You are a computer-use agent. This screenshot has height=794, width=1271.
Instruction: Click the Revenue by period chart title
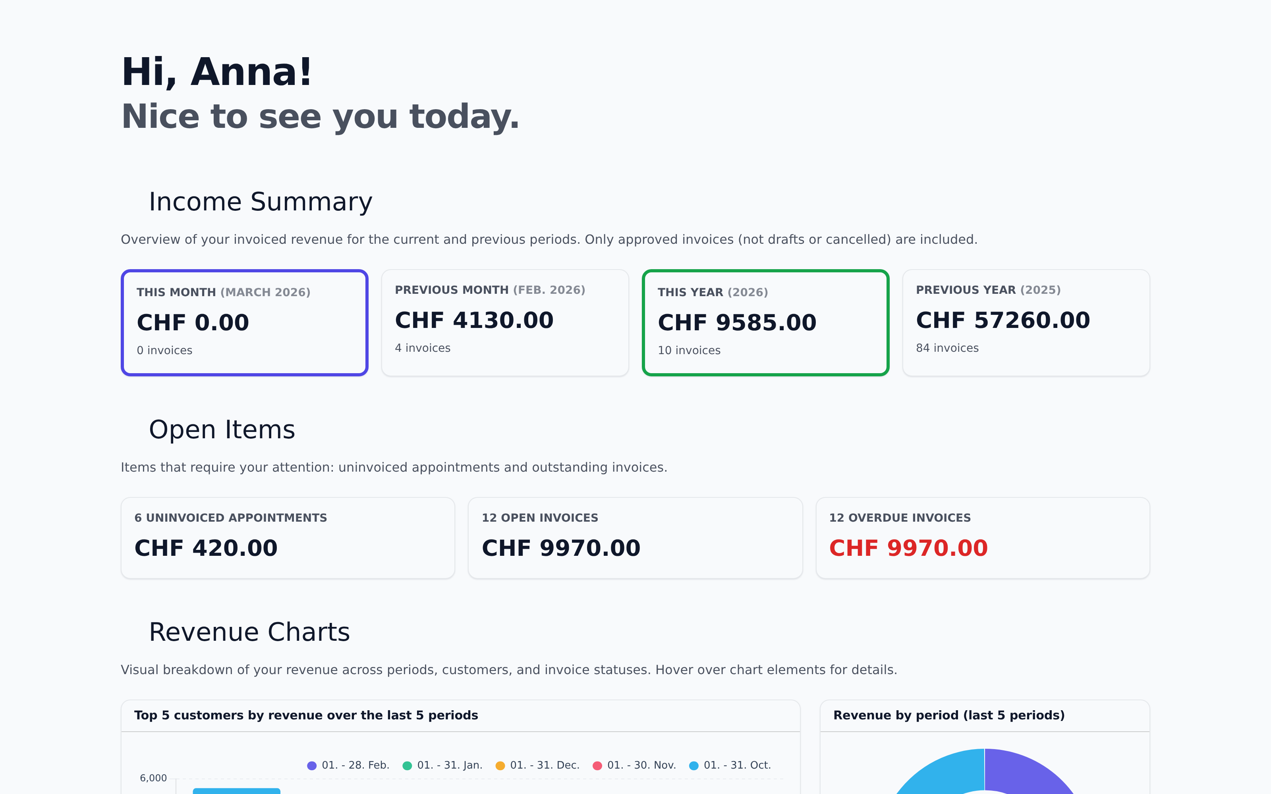(x=948, y=715)
